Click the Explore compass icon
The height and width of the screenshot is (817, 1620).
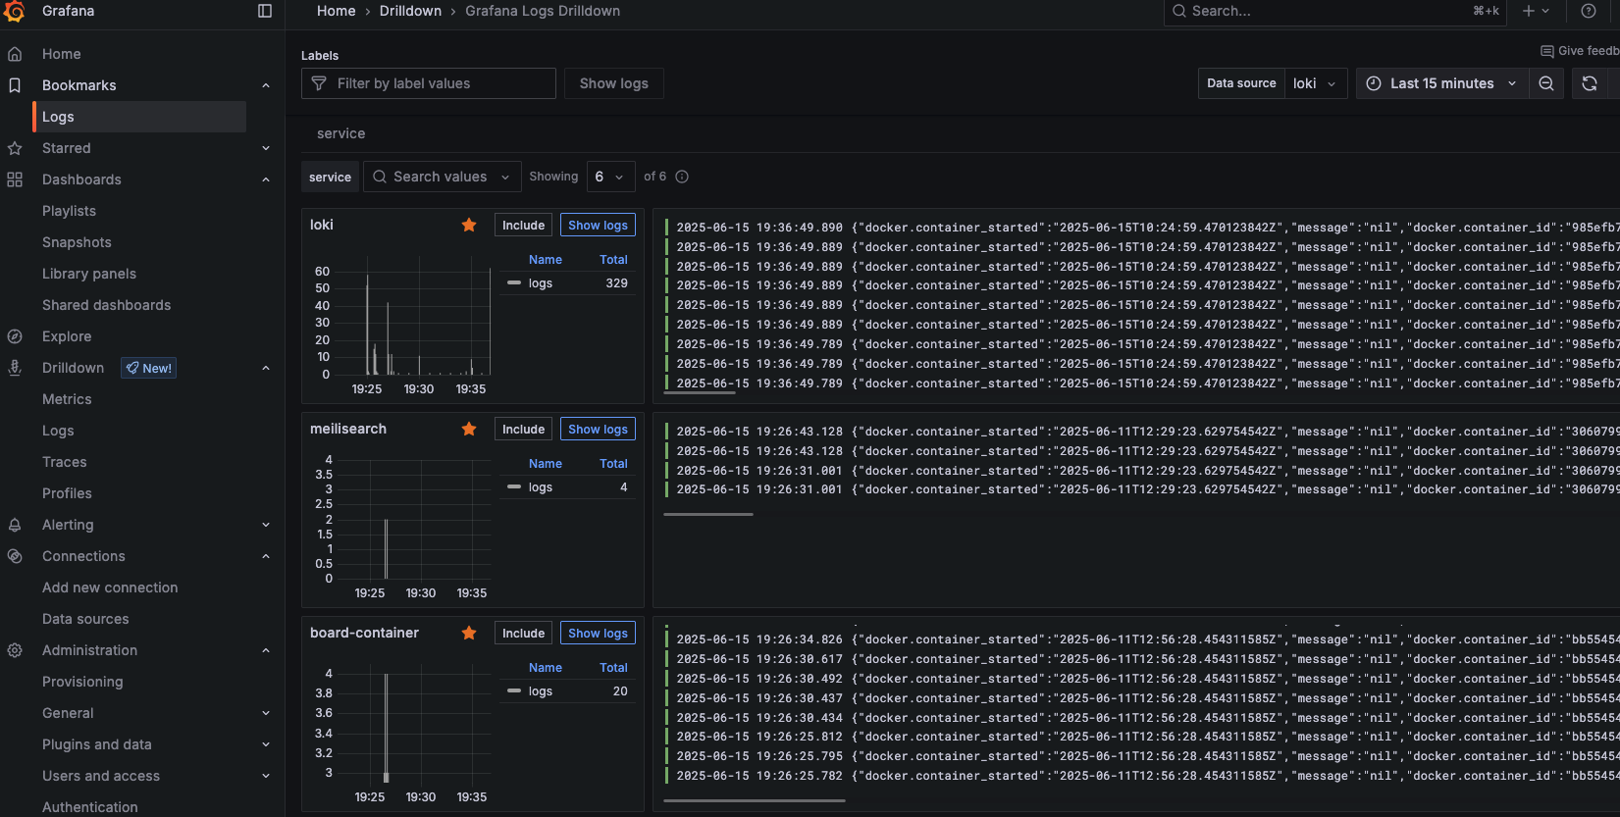15,336
